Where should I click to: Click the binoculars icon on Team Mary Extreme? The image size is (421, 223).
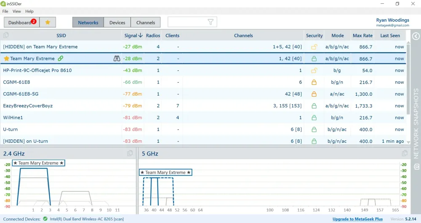(x=117, y=59)
